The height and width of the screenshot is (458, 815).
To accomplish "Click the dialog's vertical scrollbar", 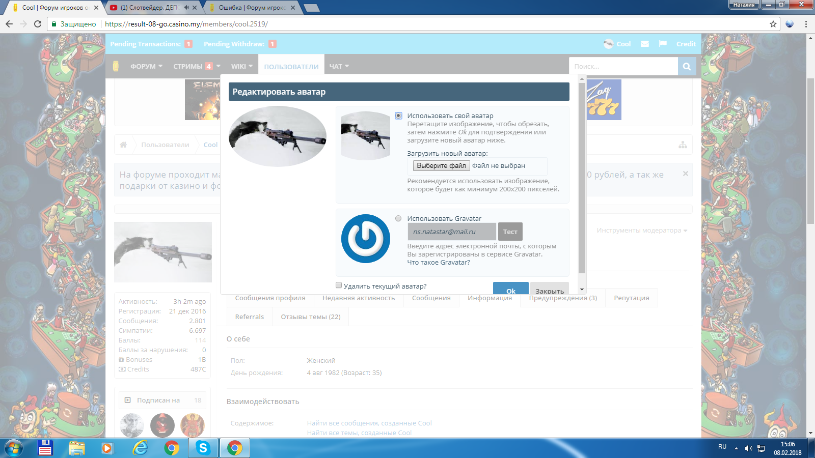I will [x=582, y=179].
